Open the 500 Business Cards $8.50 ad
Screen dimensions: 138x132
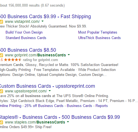click(28, 50)
